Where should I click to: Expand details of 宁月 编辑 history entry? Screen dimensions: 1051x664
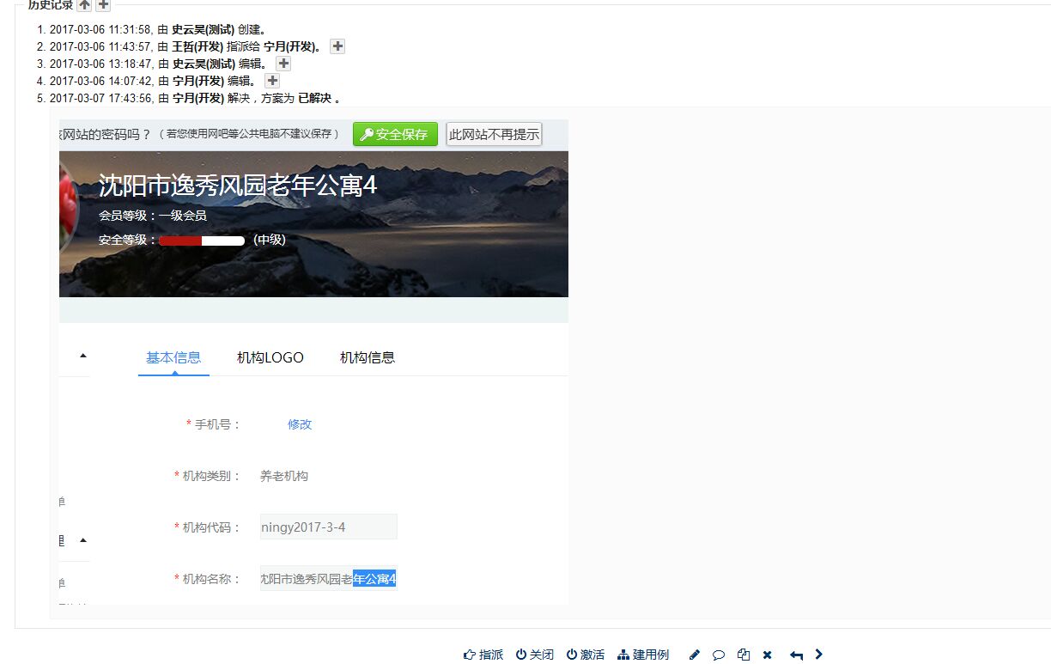point(272,81)
